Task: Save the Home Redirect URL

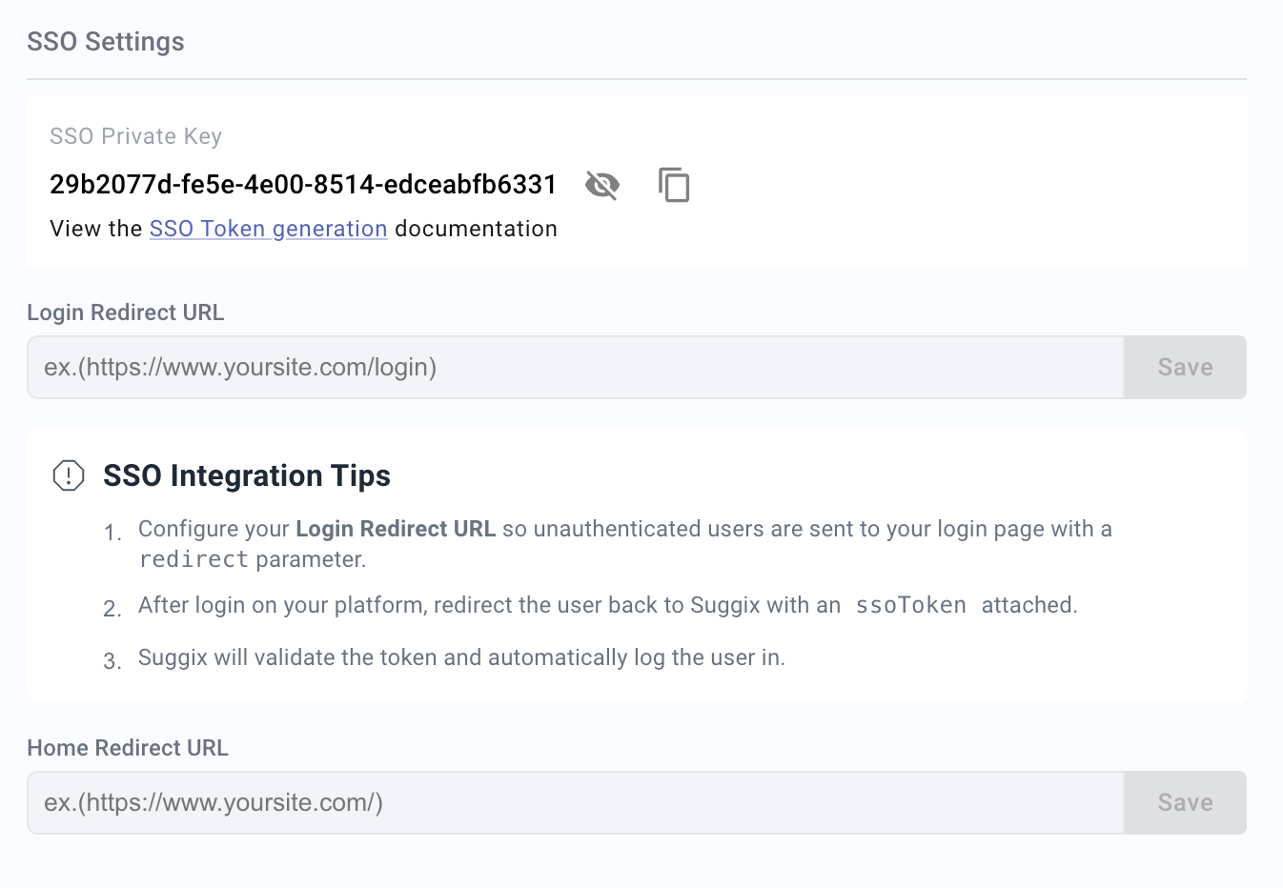Action: pos(1184,802)
